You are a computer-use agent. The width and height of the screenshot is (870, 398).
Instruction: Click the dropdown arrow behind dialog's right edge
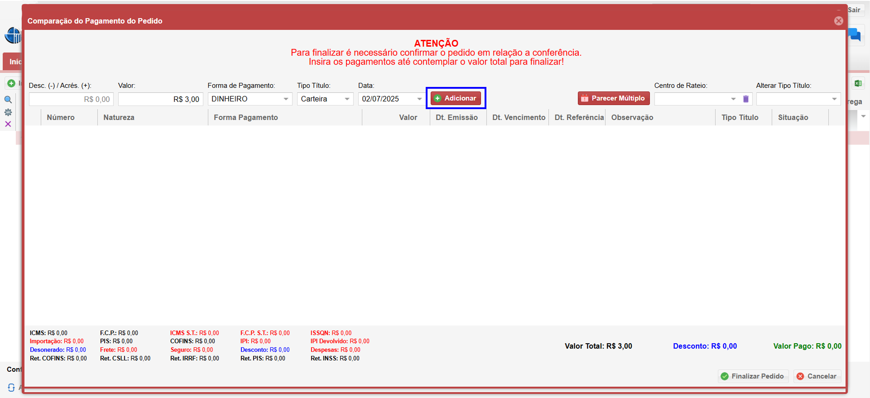click(863, 117)
